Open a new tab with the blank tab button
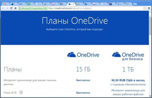Viewport: 152px width, 98px height. [x=135, y=4]
